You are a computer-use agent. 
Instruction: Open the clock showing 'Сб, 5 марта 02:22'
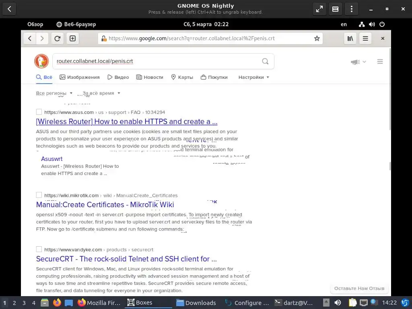coord(206,24)
